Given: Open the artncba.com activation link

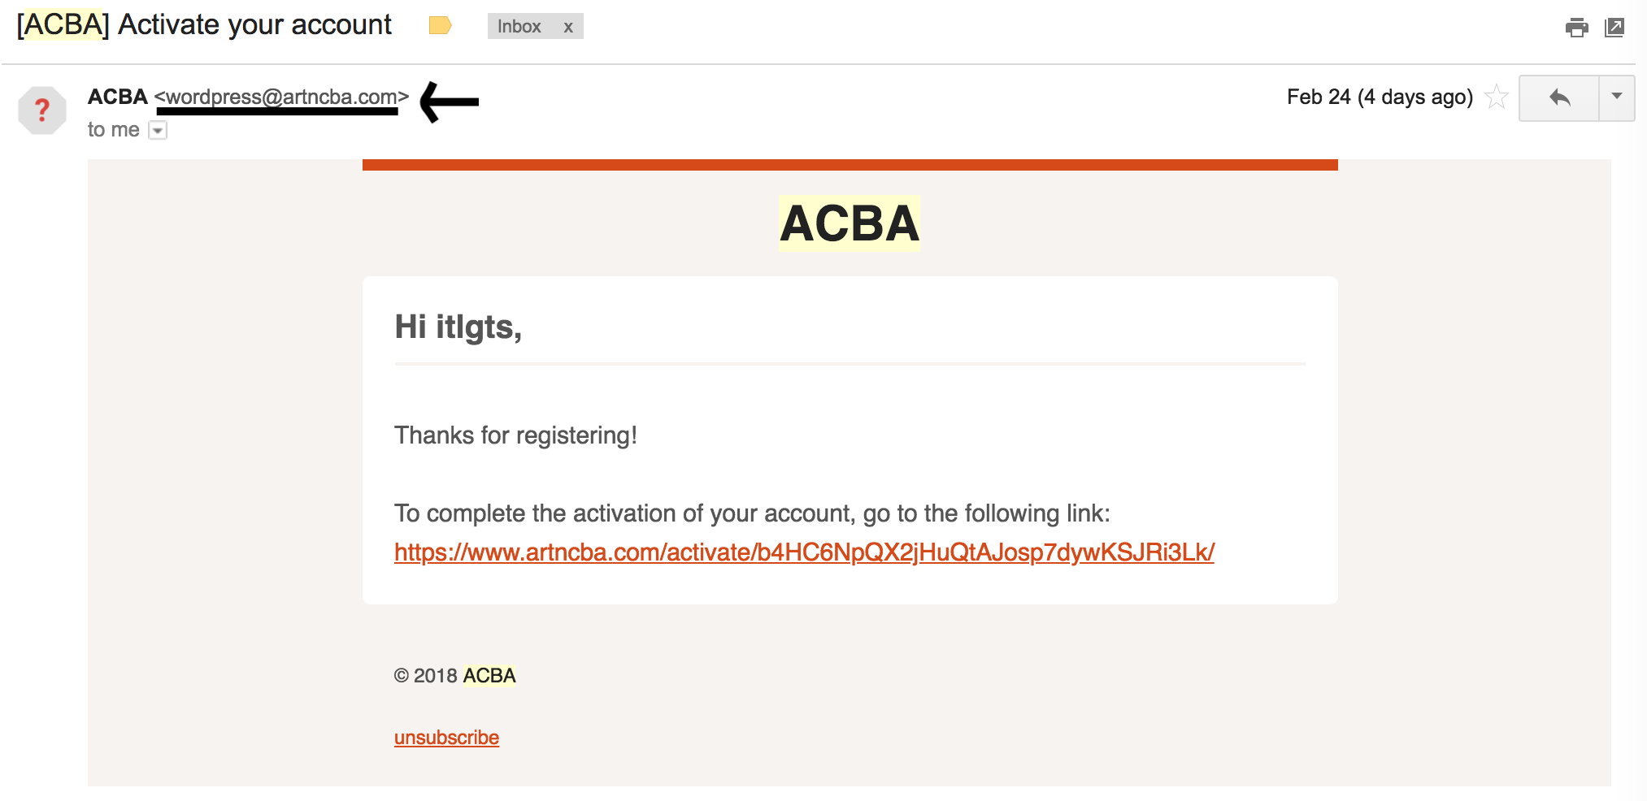Looking at the screenshot, I should (x=804, y=552).
